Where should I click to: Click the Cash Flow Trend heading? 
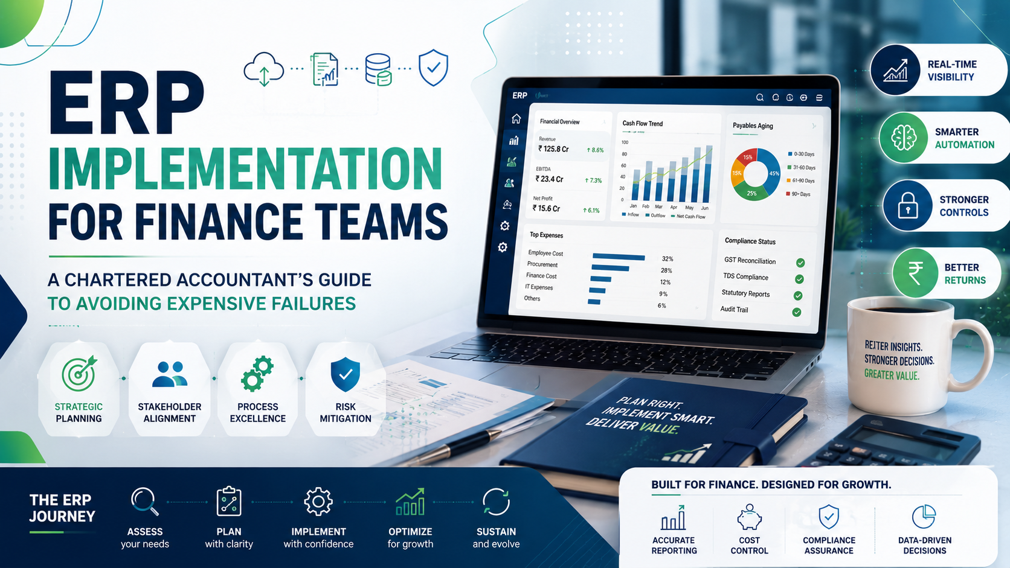pos(643,123)
